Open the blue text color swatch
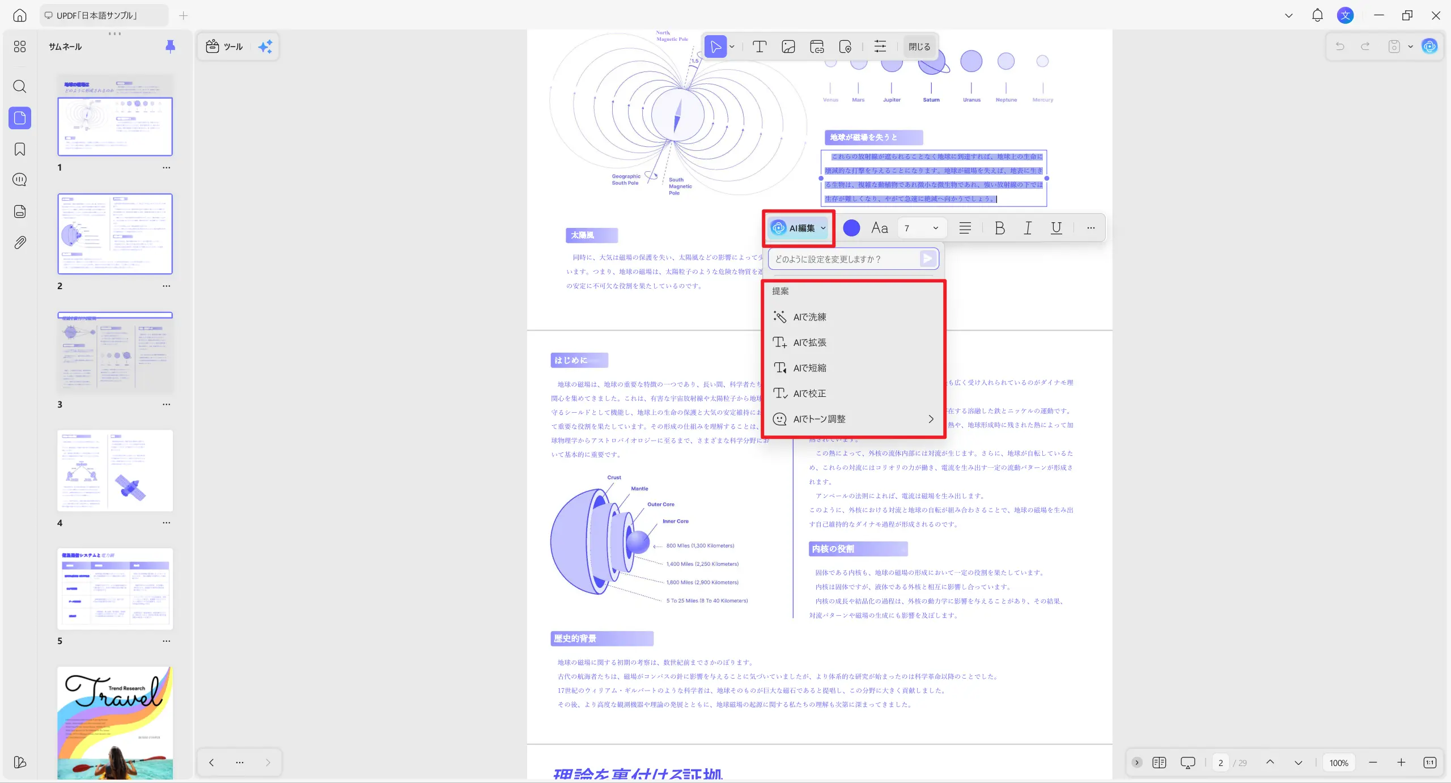This screenshot has width=1451, height=783. pyautogui.click(x=851, y=228)
